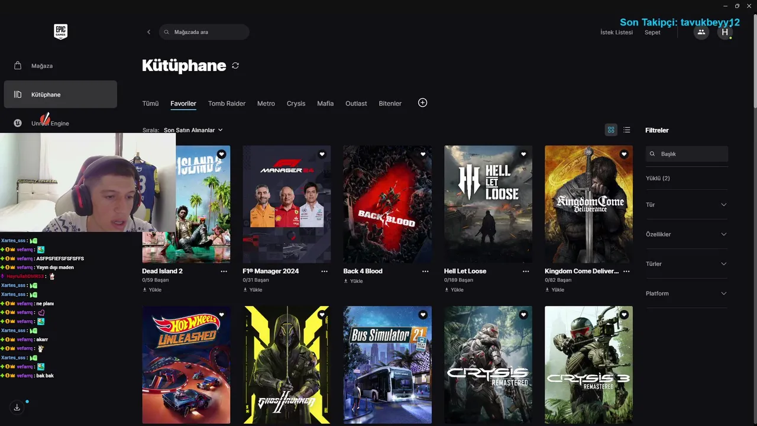Expand the Özellikler filter
The width and height of the screenshot is (757, 426).
686,234
